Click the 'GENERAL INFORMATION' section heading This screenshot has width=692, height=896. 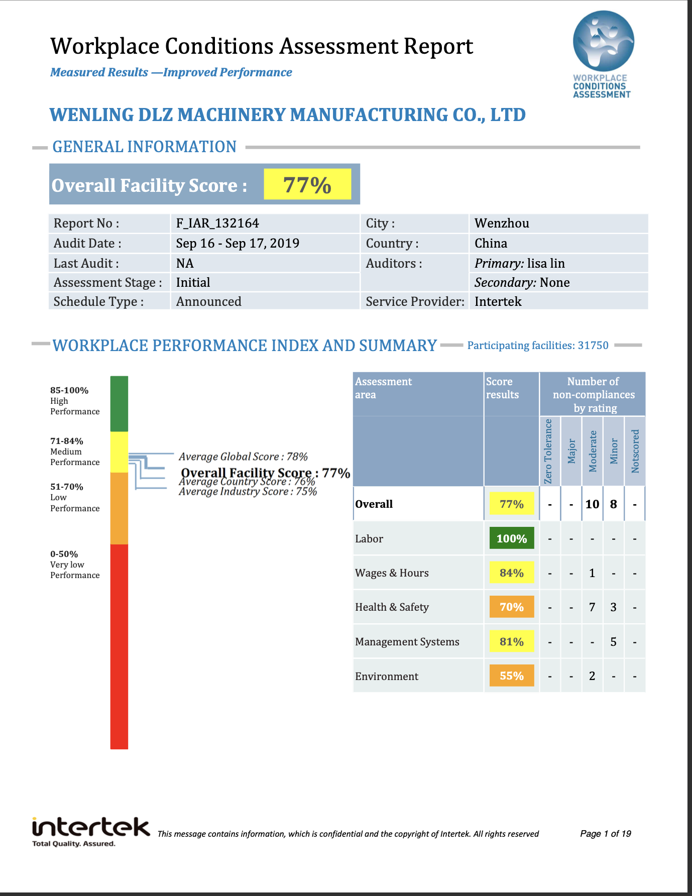coord(145,147)
